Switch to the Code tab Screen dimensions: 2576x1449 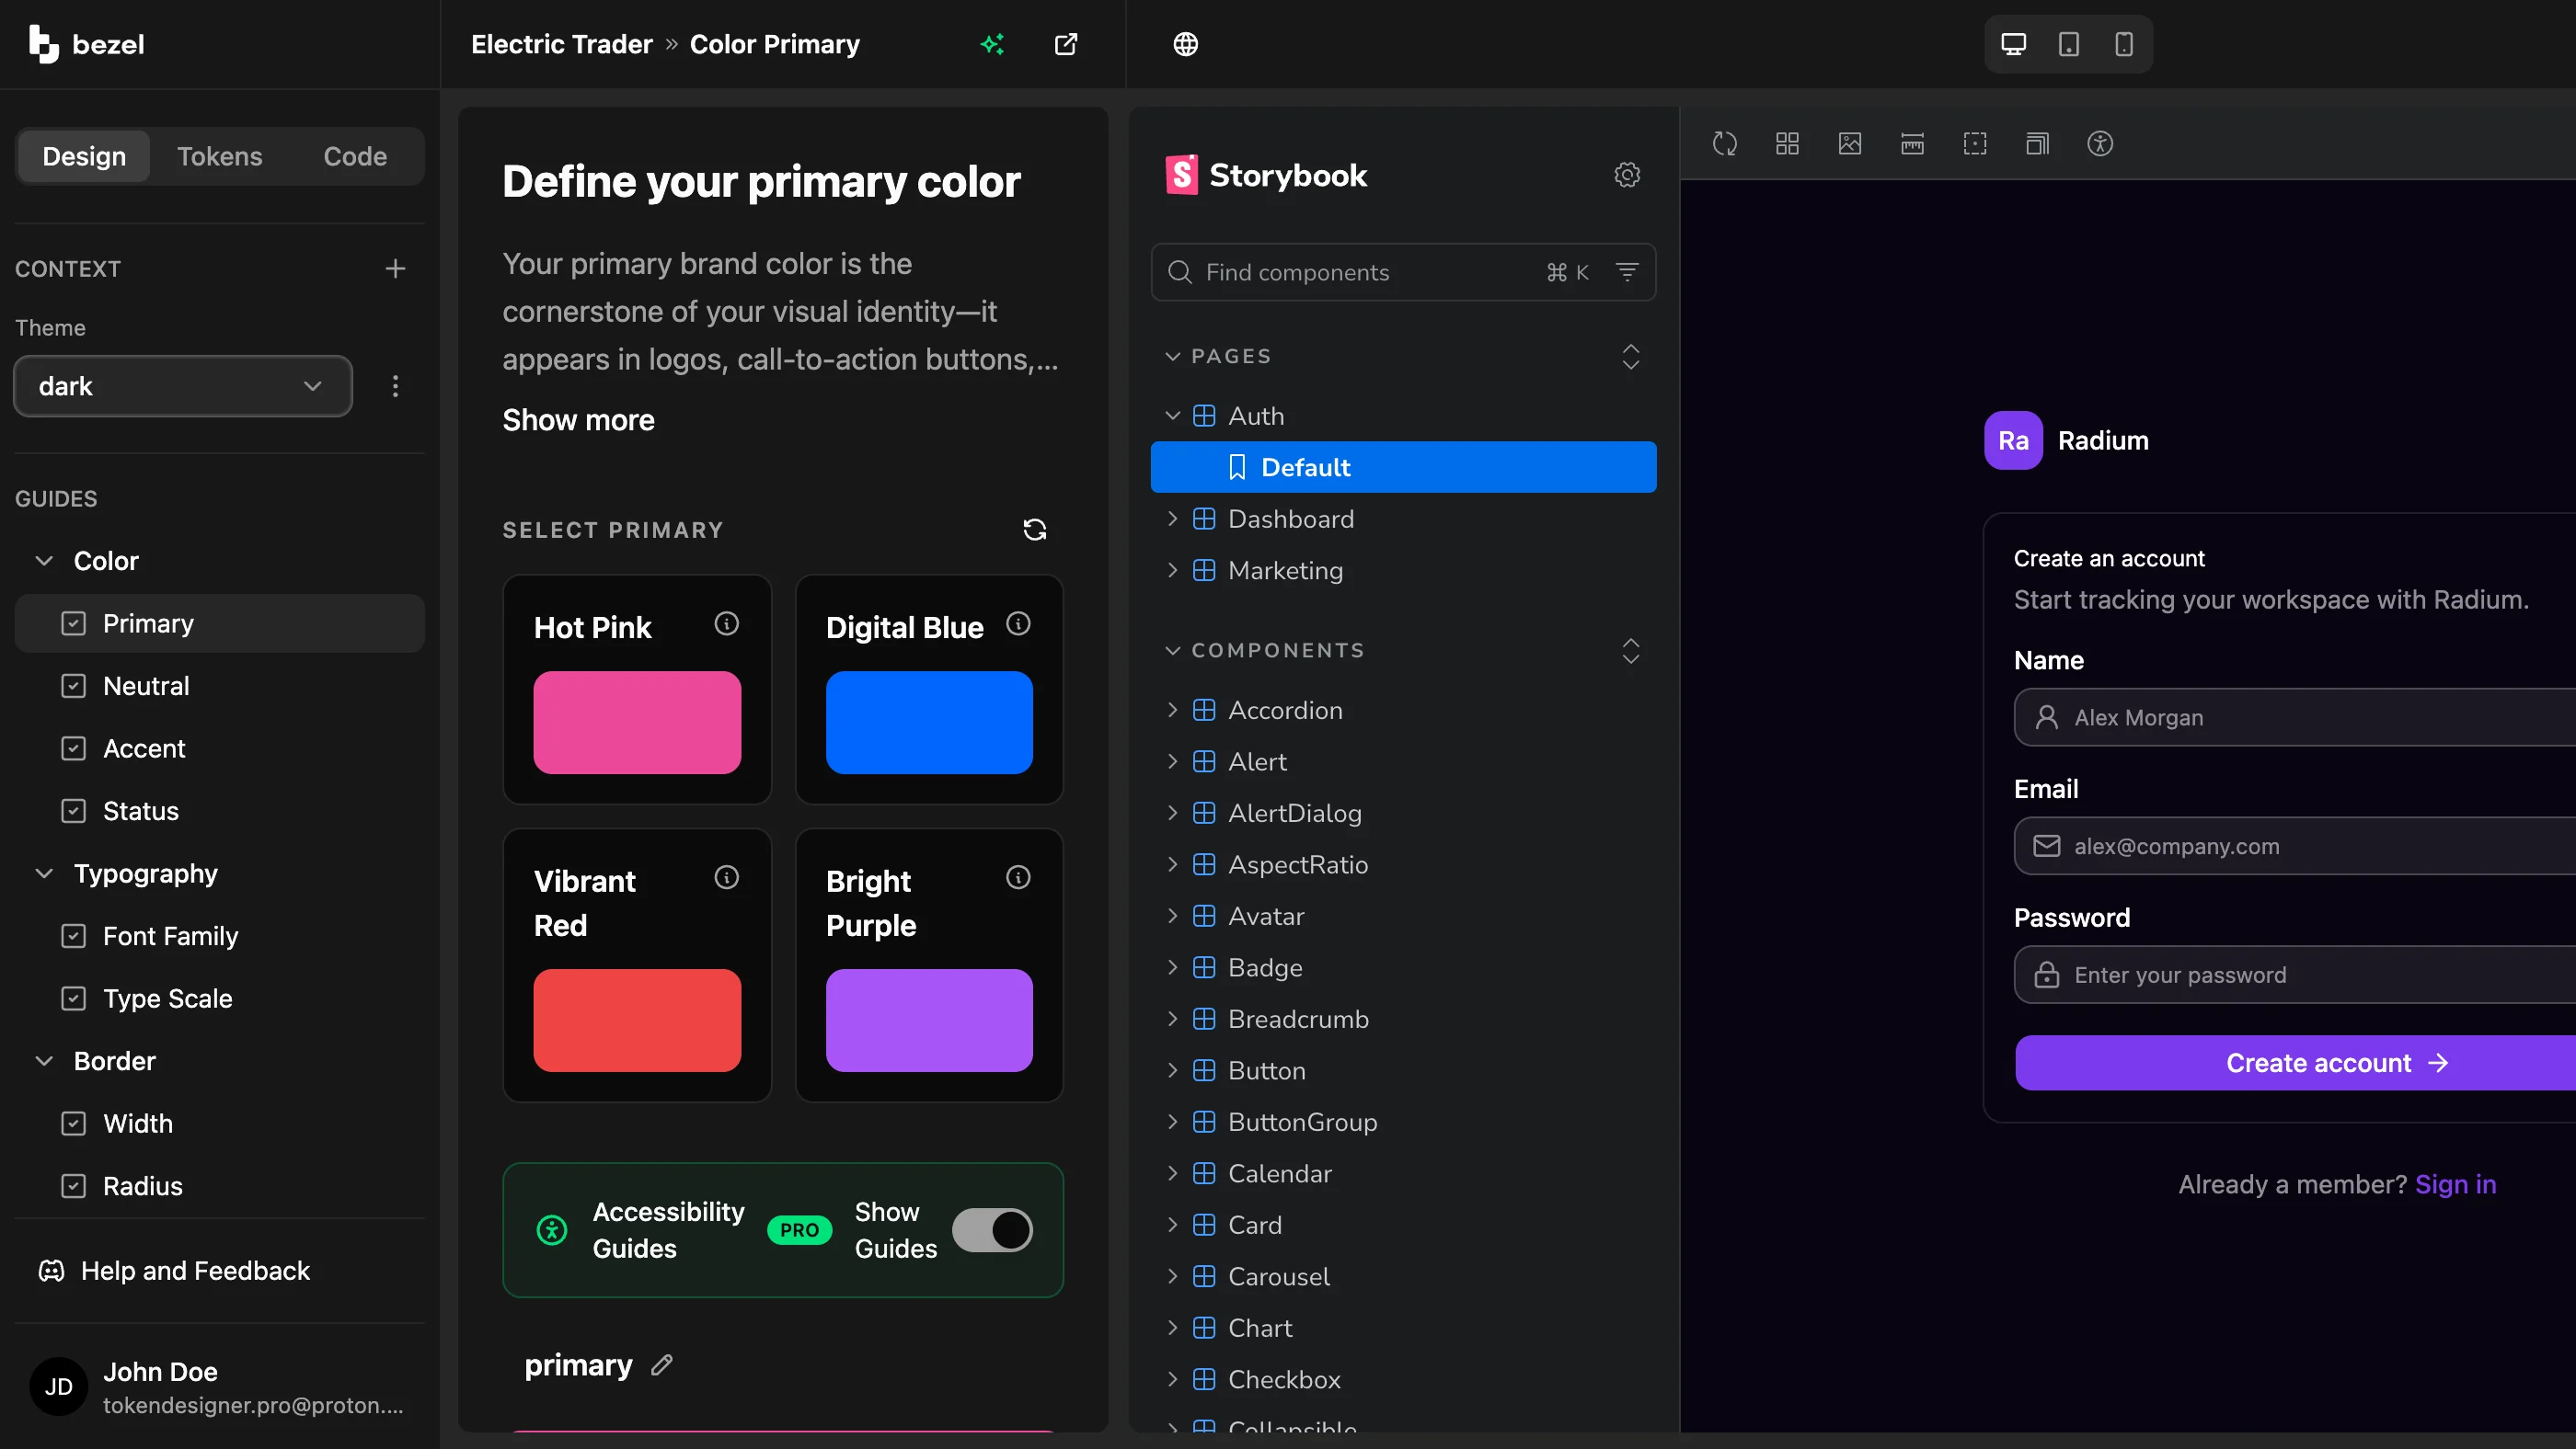355,157
